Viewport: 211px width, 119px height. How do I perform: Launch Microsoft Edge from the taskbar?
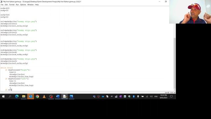coord(17,96)
